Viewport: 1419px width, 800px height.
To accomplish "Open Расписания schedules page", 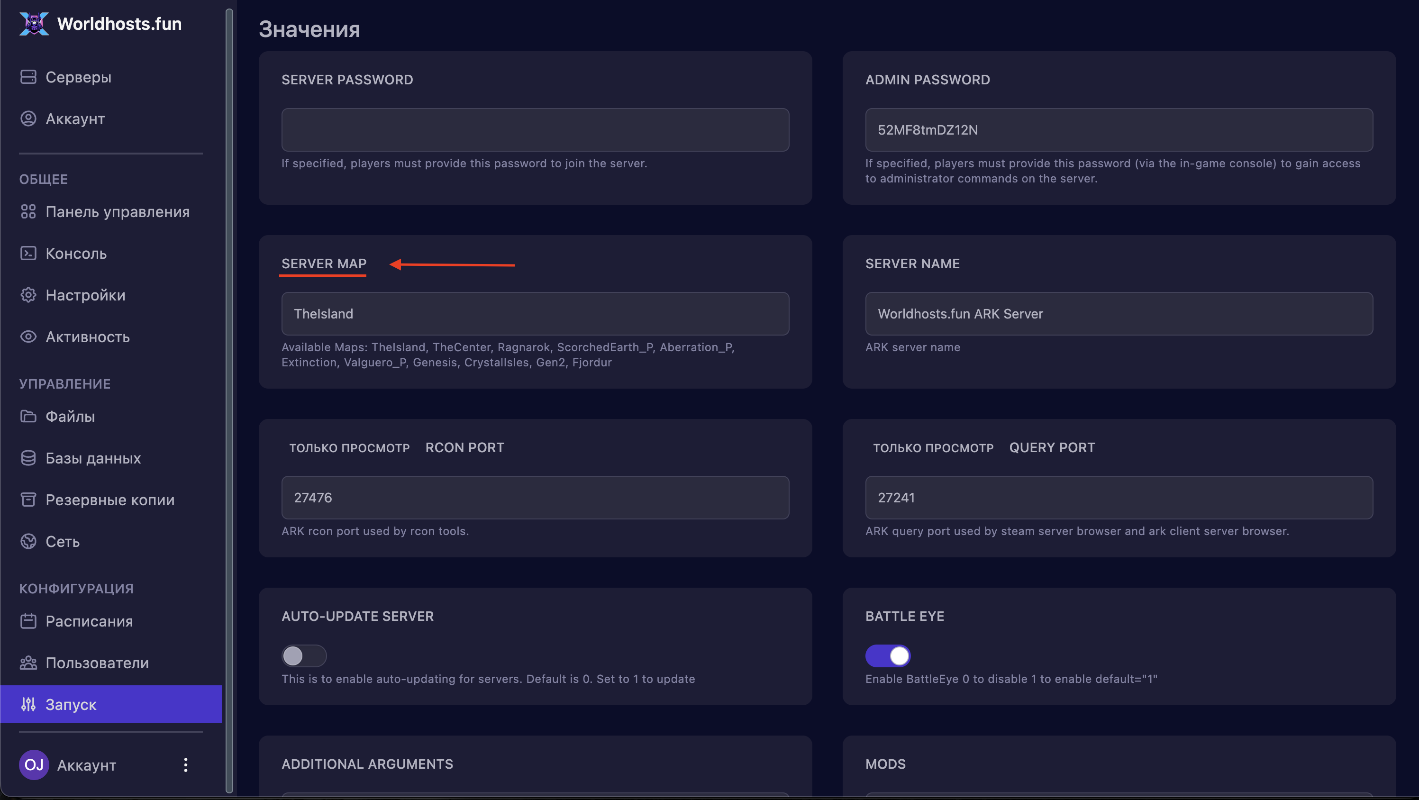I will (x=89, y=621).
